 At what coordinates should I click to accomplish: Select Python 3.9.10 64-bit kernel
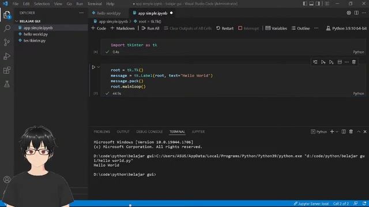click(346, 28)
